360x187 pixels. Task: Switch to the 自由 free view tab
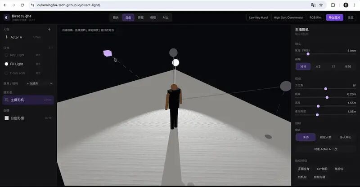click(x=128, y=17)
